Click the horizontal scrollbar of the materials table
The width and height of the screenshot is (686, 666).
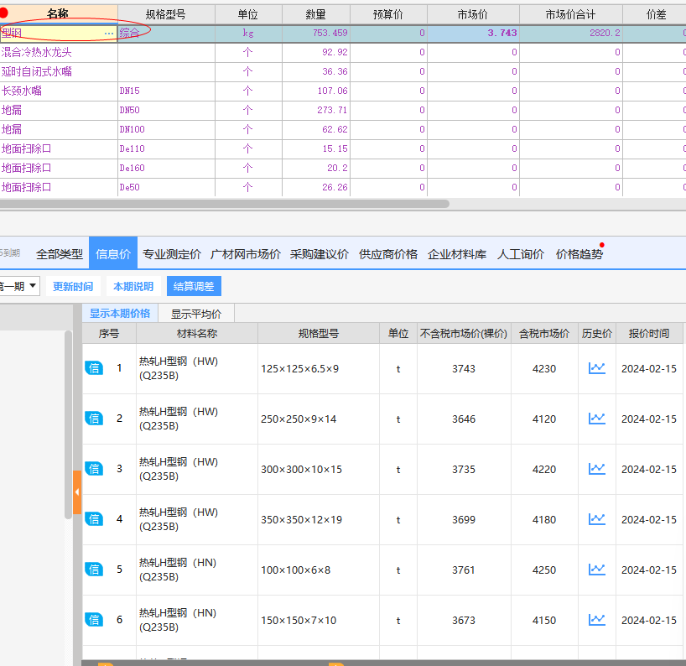(x=225, y=204)
